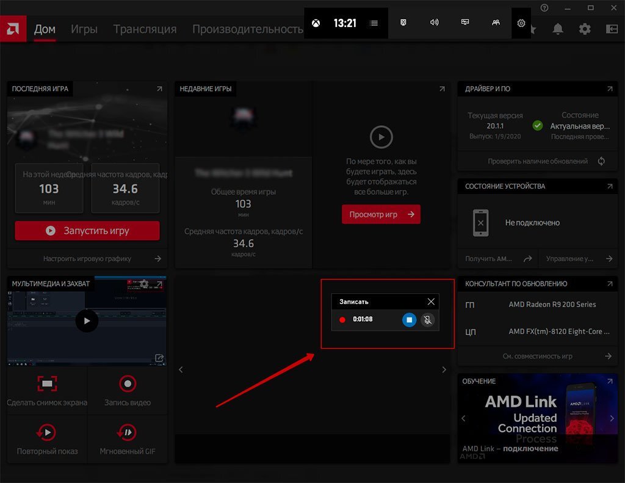This screenshot has height=483, width=625.
Task: Click the Не подключено status text
Action: (x=532, y=222)
